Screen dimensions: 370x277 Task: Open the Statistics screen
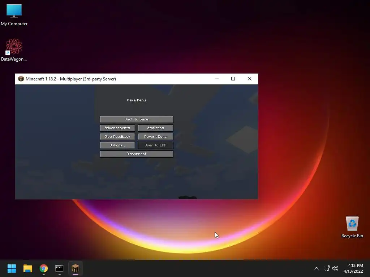pyautogui.click(x=155, y=128)
